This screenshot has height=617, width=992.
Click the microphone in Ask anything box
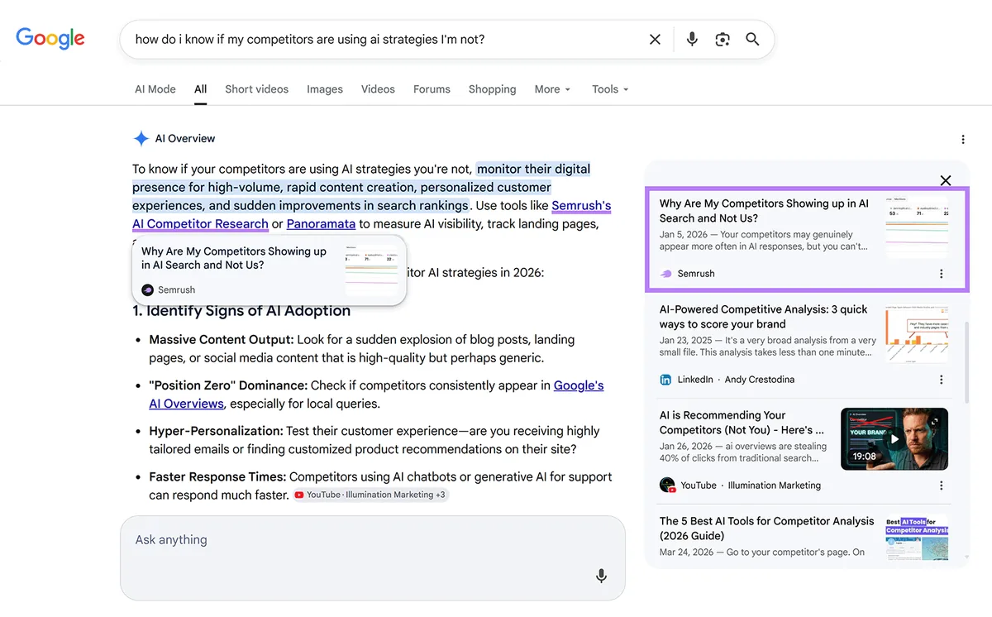(602, 576)
